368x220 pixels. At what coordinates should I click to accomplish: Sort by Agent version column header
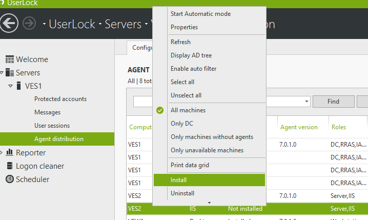[299, 127]
